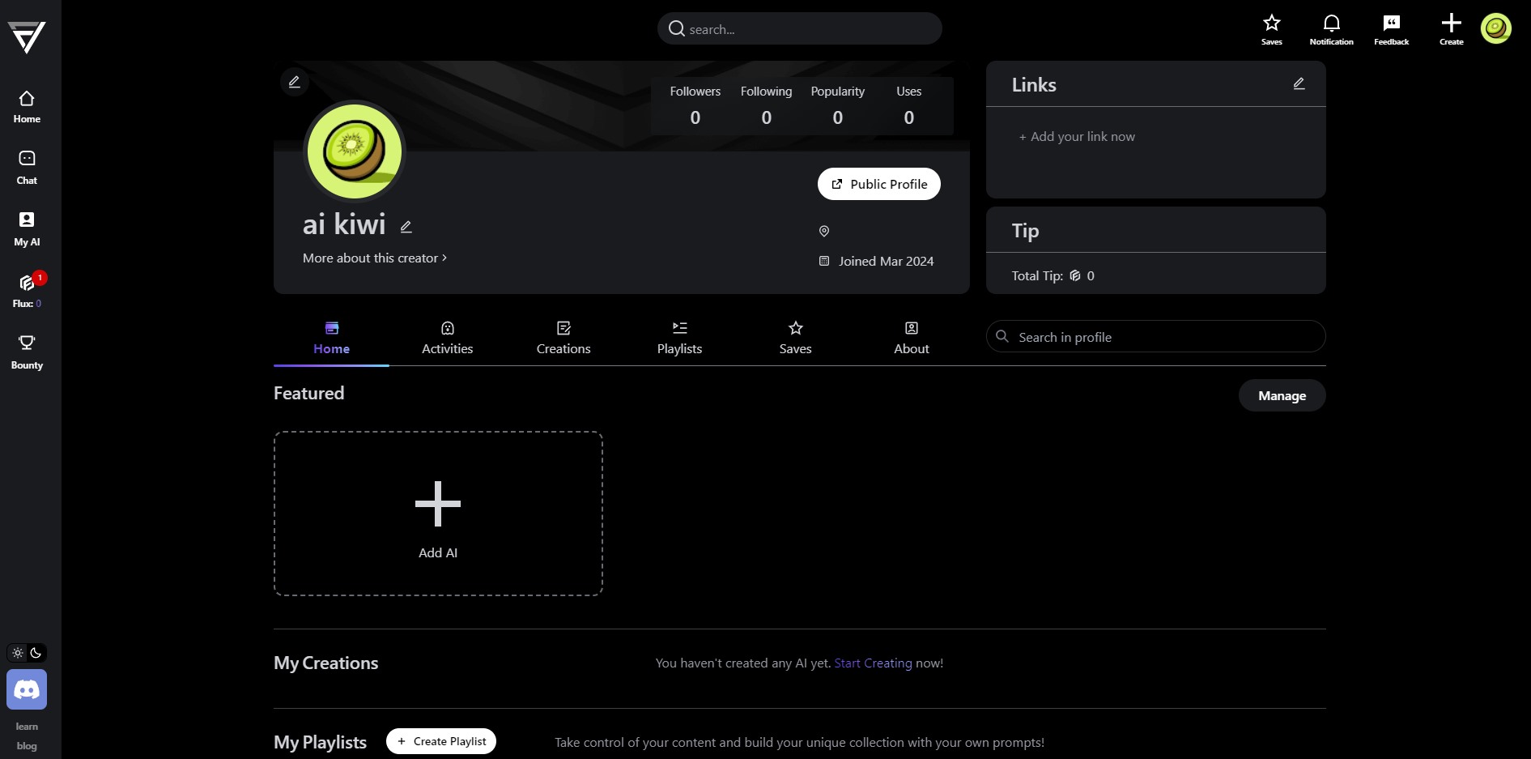This screenshot has height=759, width=1531.
Task: Expand More about this creator
Action: click(x=375, y=258)
